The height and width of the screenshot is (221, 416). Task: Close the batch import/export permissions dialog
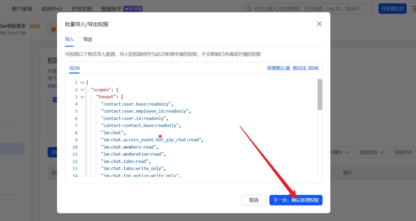point(319,24)
